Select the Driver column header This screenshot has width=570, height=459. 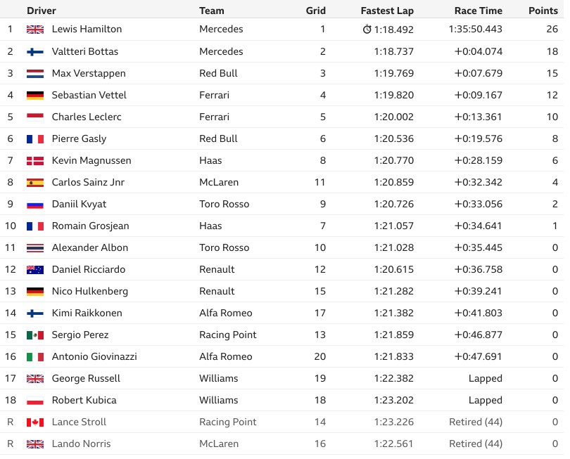[x=42, y=11]
